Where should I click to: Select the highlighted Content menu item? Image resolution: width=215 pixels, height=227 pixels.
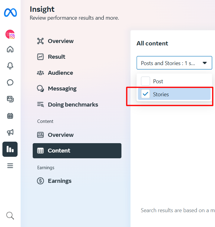(77, 151)
